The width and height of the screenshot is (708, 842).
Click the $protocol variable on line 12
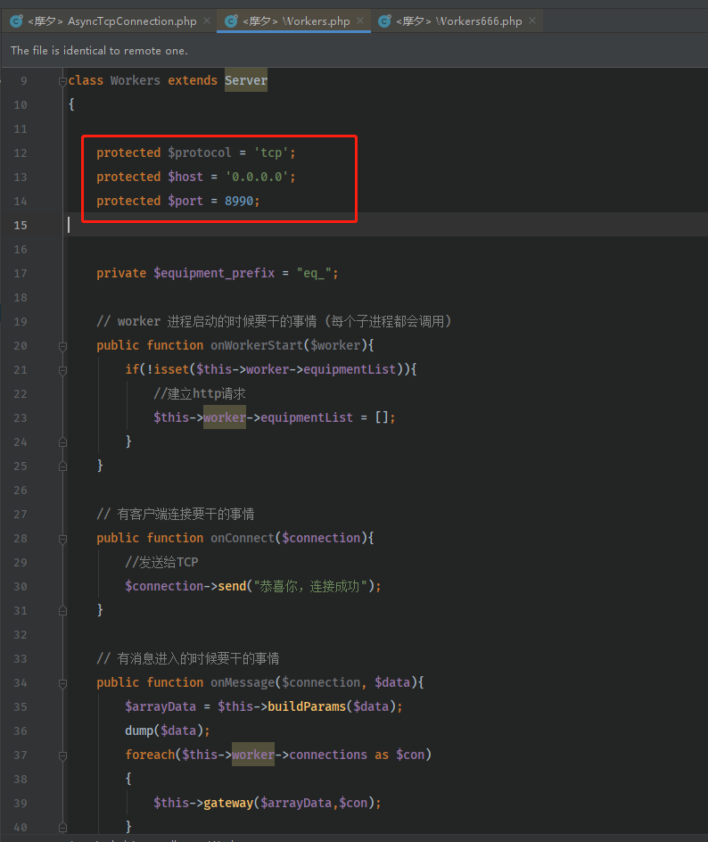(199, 153)
